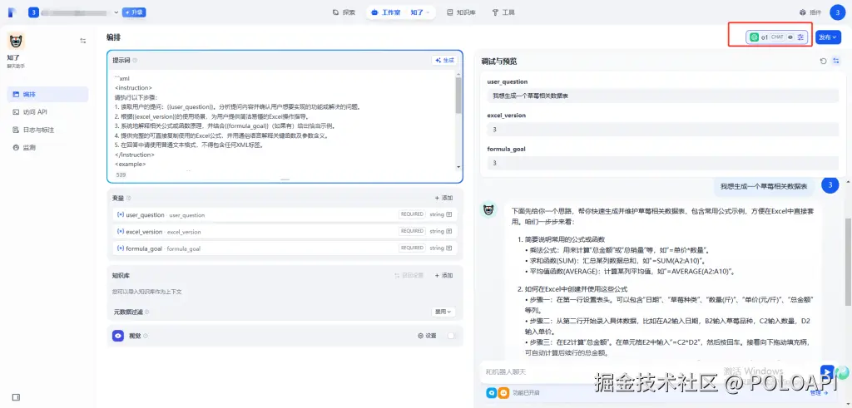Open the 元数据过滤 禁用 dropdown

click(443, 312)
